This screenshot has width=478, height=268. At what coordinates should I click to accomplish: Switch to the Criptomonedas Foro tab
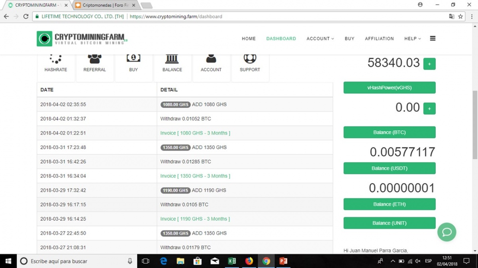point(106,6)
